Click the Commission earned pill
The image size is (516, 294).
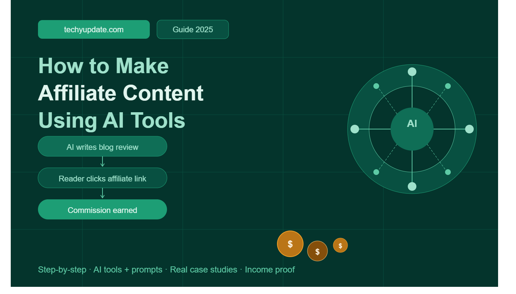(102, 209)
